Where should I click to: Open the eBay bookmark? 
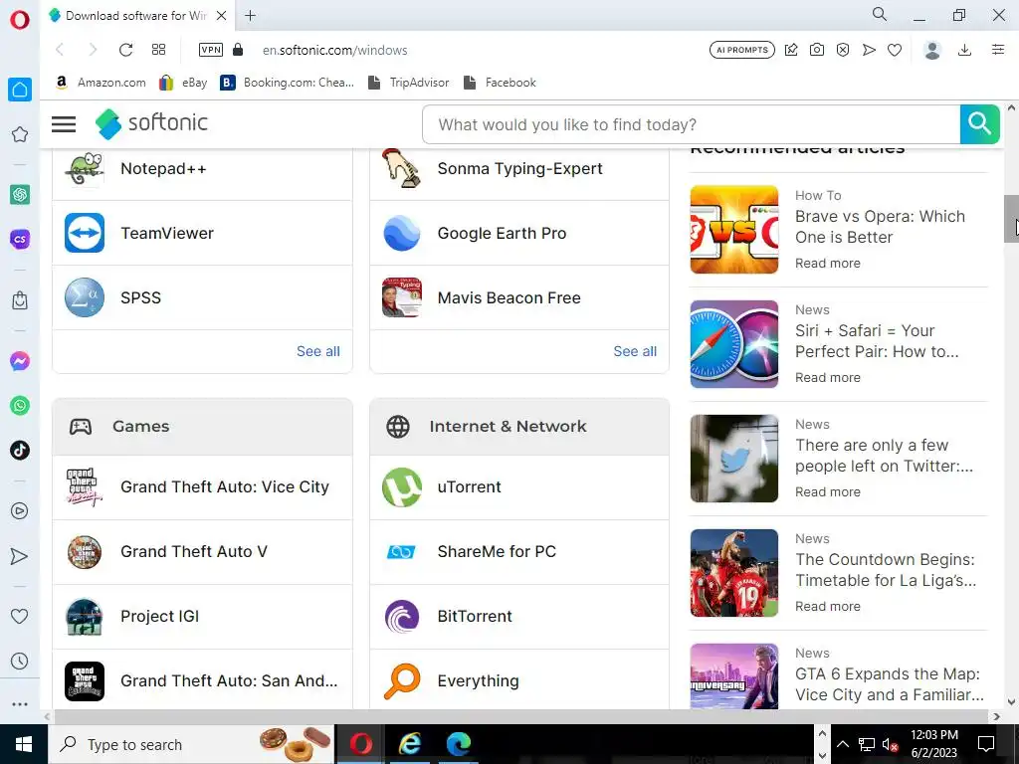tap(183, 83)
